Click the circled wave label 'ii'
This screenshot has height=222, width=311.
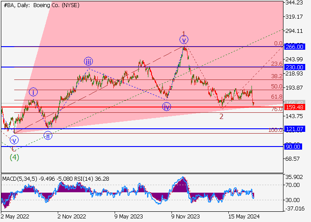(48, 136)
